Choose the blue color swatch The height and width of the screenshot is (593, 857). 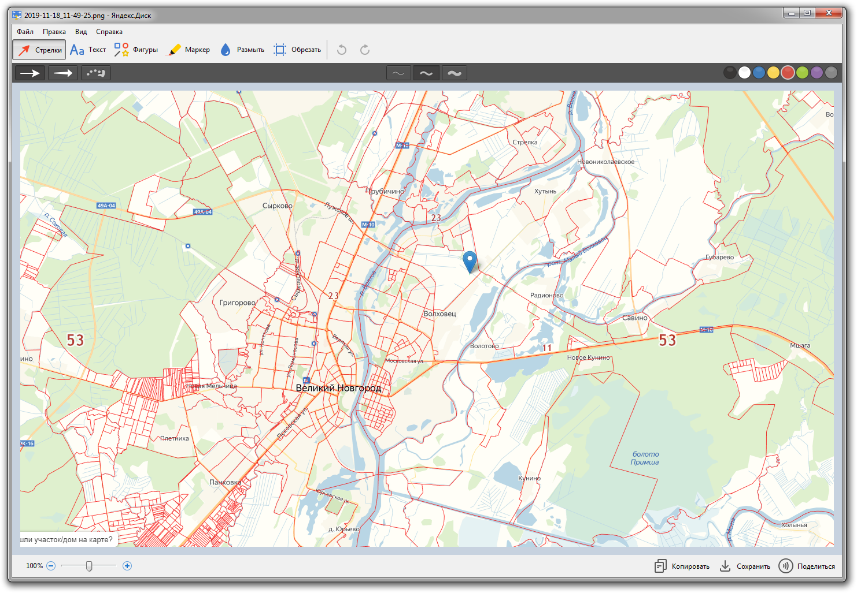(759, 72)
